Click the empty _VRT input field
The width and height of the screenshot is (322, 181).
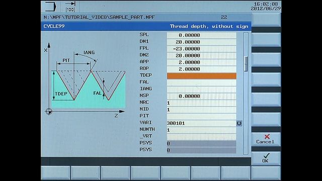[201, 137]
